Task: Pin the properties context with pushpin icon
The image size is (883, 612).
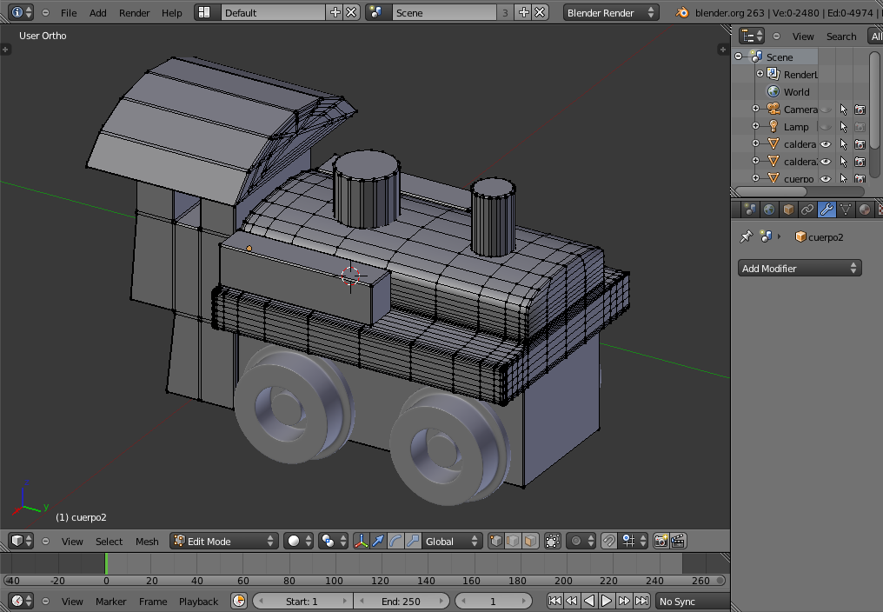Action: 746,236
